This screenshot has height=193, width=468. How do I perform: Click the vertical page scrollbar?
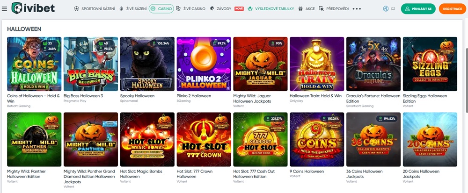[466, 80]
